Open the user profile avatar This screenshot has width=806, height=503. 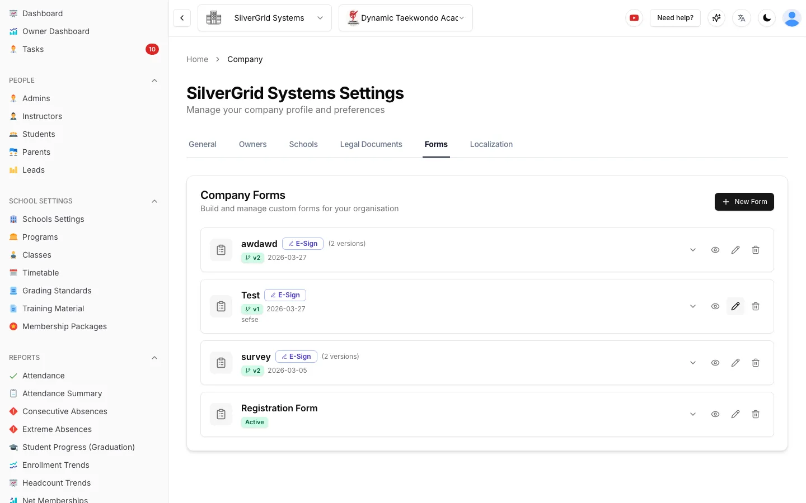coord(792,18)
